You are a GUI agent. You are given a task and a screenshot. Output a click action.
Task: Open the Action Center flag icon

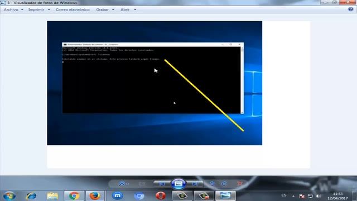click(302, 196)
